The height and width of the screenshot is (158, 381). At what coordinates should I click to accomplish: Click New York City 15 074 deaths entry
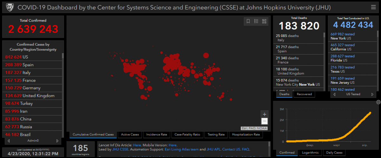(298, 82)
